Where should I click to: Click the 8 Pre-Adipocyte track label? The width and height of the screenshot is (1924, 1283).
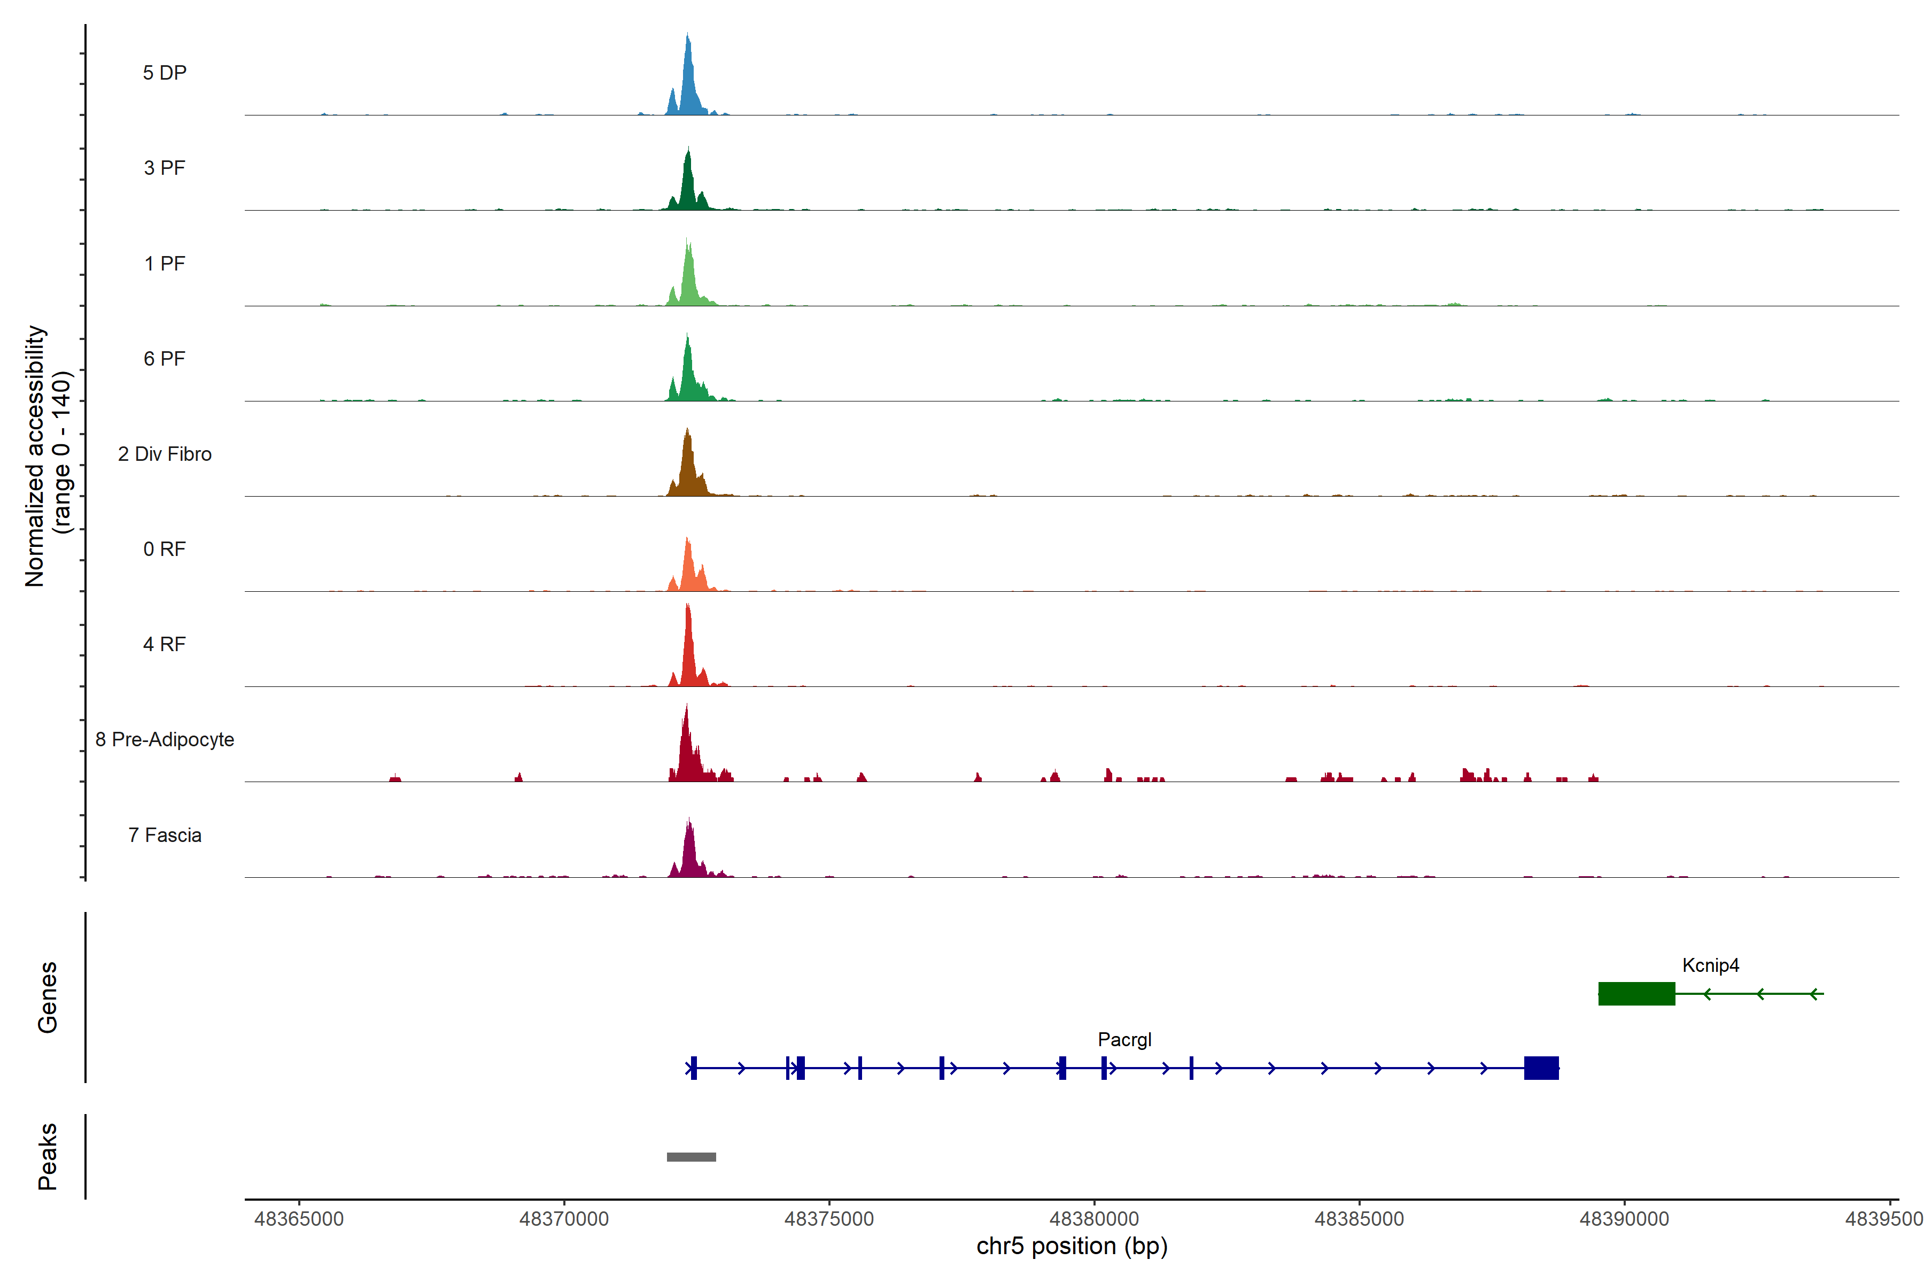(x=165, y=740)
